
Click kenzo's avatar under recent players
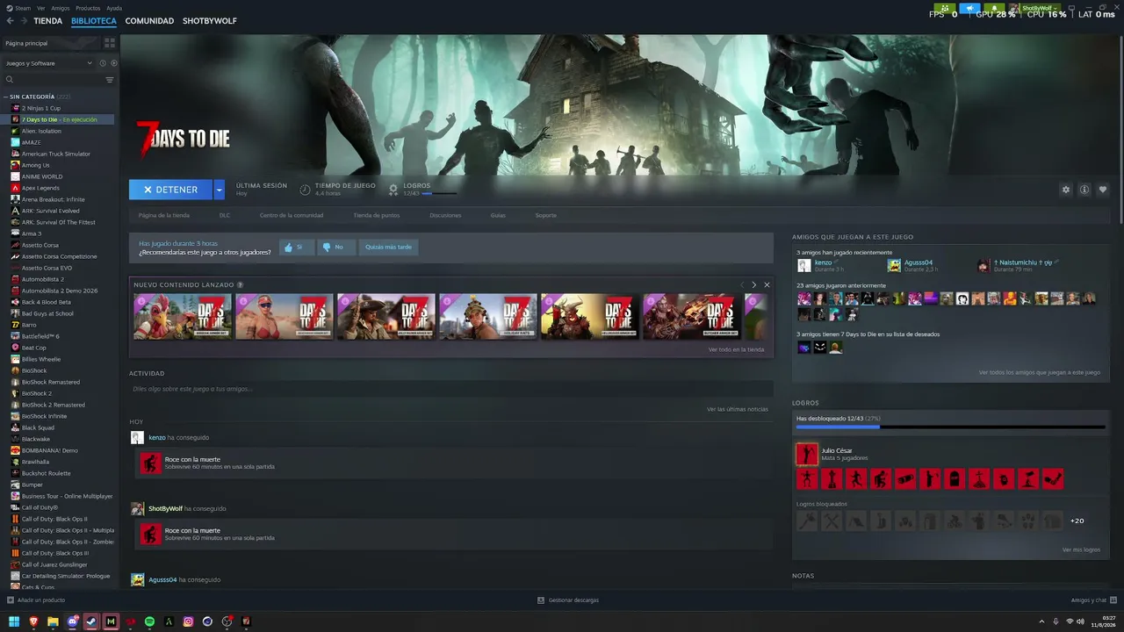[803, 265]
